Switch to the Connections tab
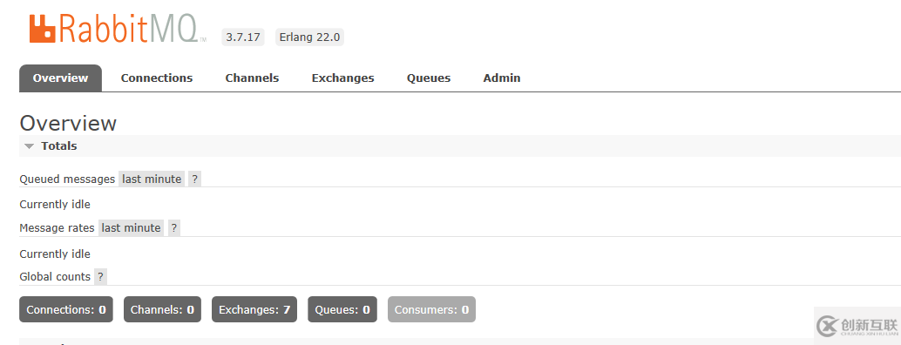 click(157, 78)
